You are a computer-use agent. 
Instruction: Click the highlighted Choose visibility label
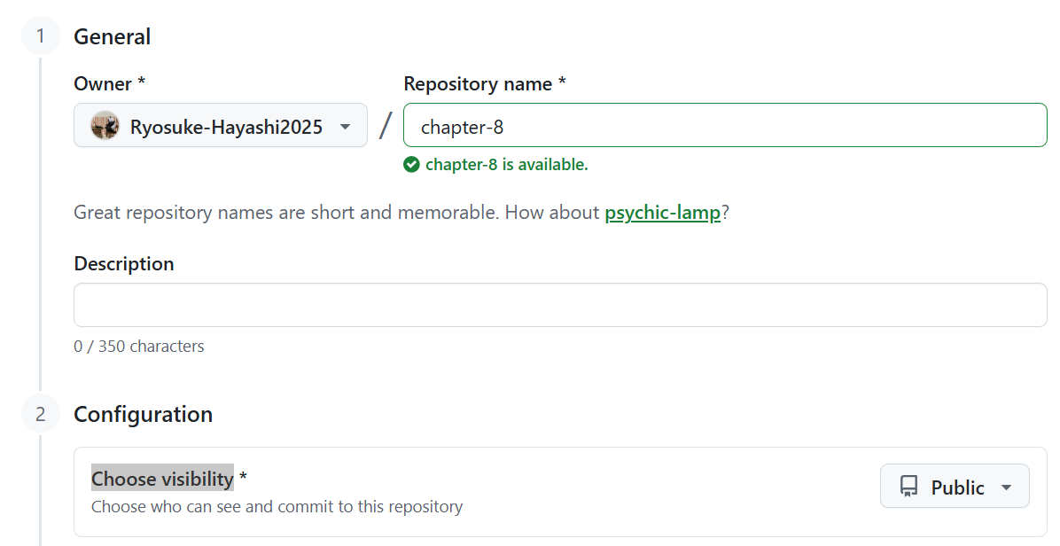pos(162,479)
